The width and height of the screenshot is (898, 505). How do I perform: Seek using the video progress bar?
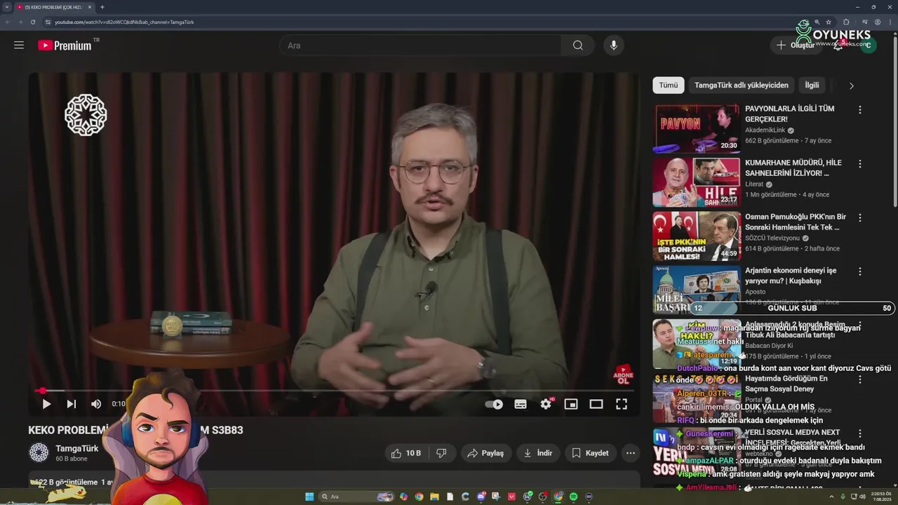coord(334,391)
